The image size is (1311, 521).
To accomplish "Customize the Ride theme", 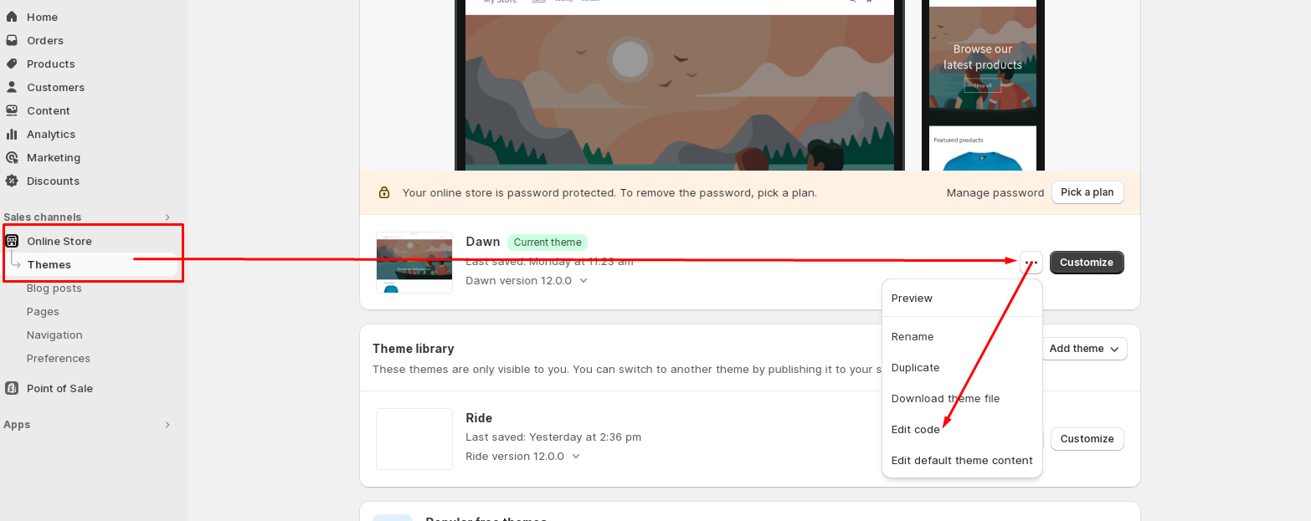I will coord(1087,439).
